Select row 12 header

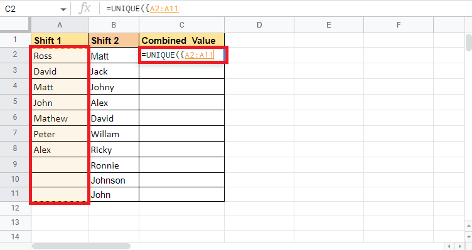coord(15,208)
